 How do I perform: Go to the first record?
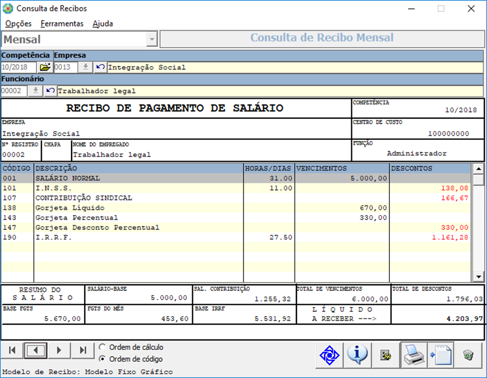coord(12,350)
